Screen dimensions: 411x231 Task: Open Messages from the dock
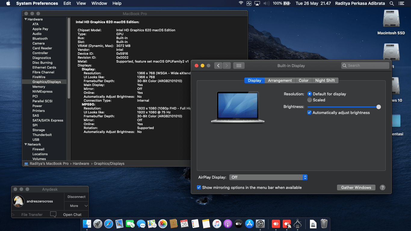[x=141, y=224]
